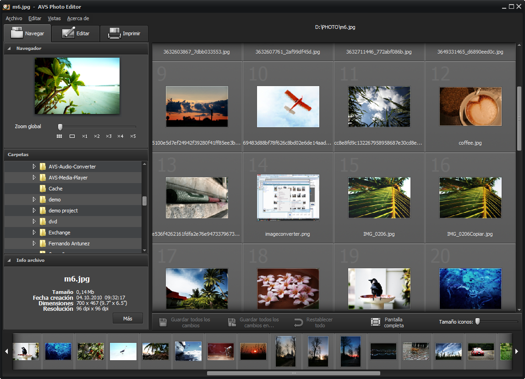Select the coffee.jpg thumbnail
This screenshot has height=379, width=525.
470,107
